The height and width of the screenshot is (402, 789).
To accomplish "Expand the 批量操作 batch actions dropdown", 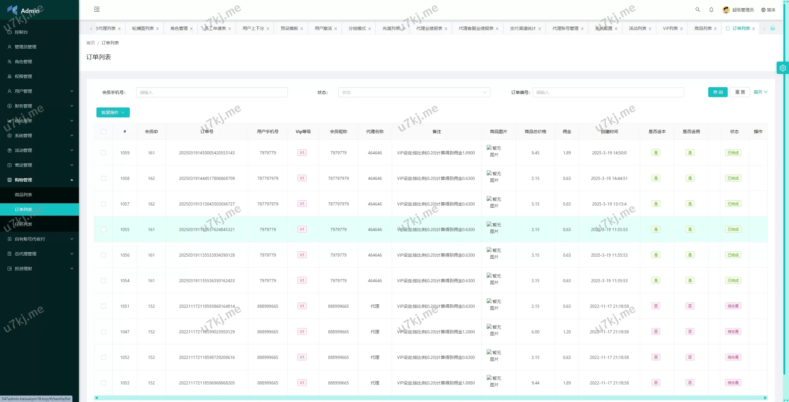I will pyautogui.click(x=113, y=112).
